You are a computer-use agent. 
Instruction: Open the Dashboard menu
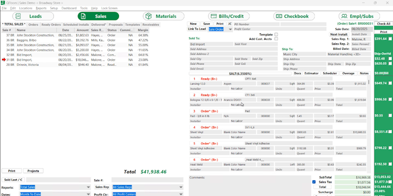point(69,8)
